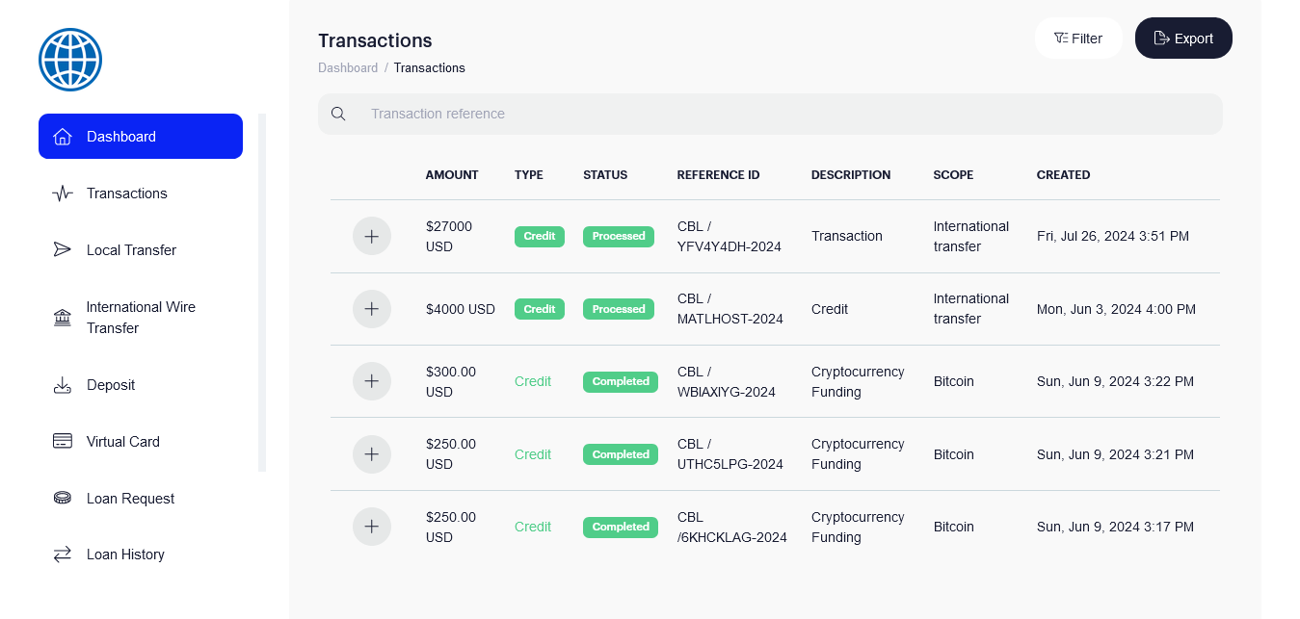The width and height of the screenshot is (1300, 619).
Task: Follow the Dashboard breadcrumb link
Action: (x=348, y=68)
